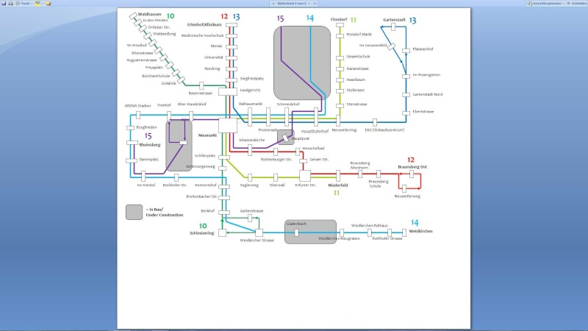Select the text highlight color tool

[x=37, y=3]
